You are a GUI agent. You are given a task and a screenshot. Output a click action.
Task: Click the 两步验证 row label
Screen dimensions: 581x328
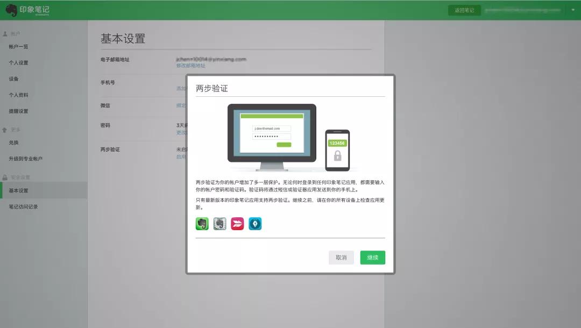[110, 149]
